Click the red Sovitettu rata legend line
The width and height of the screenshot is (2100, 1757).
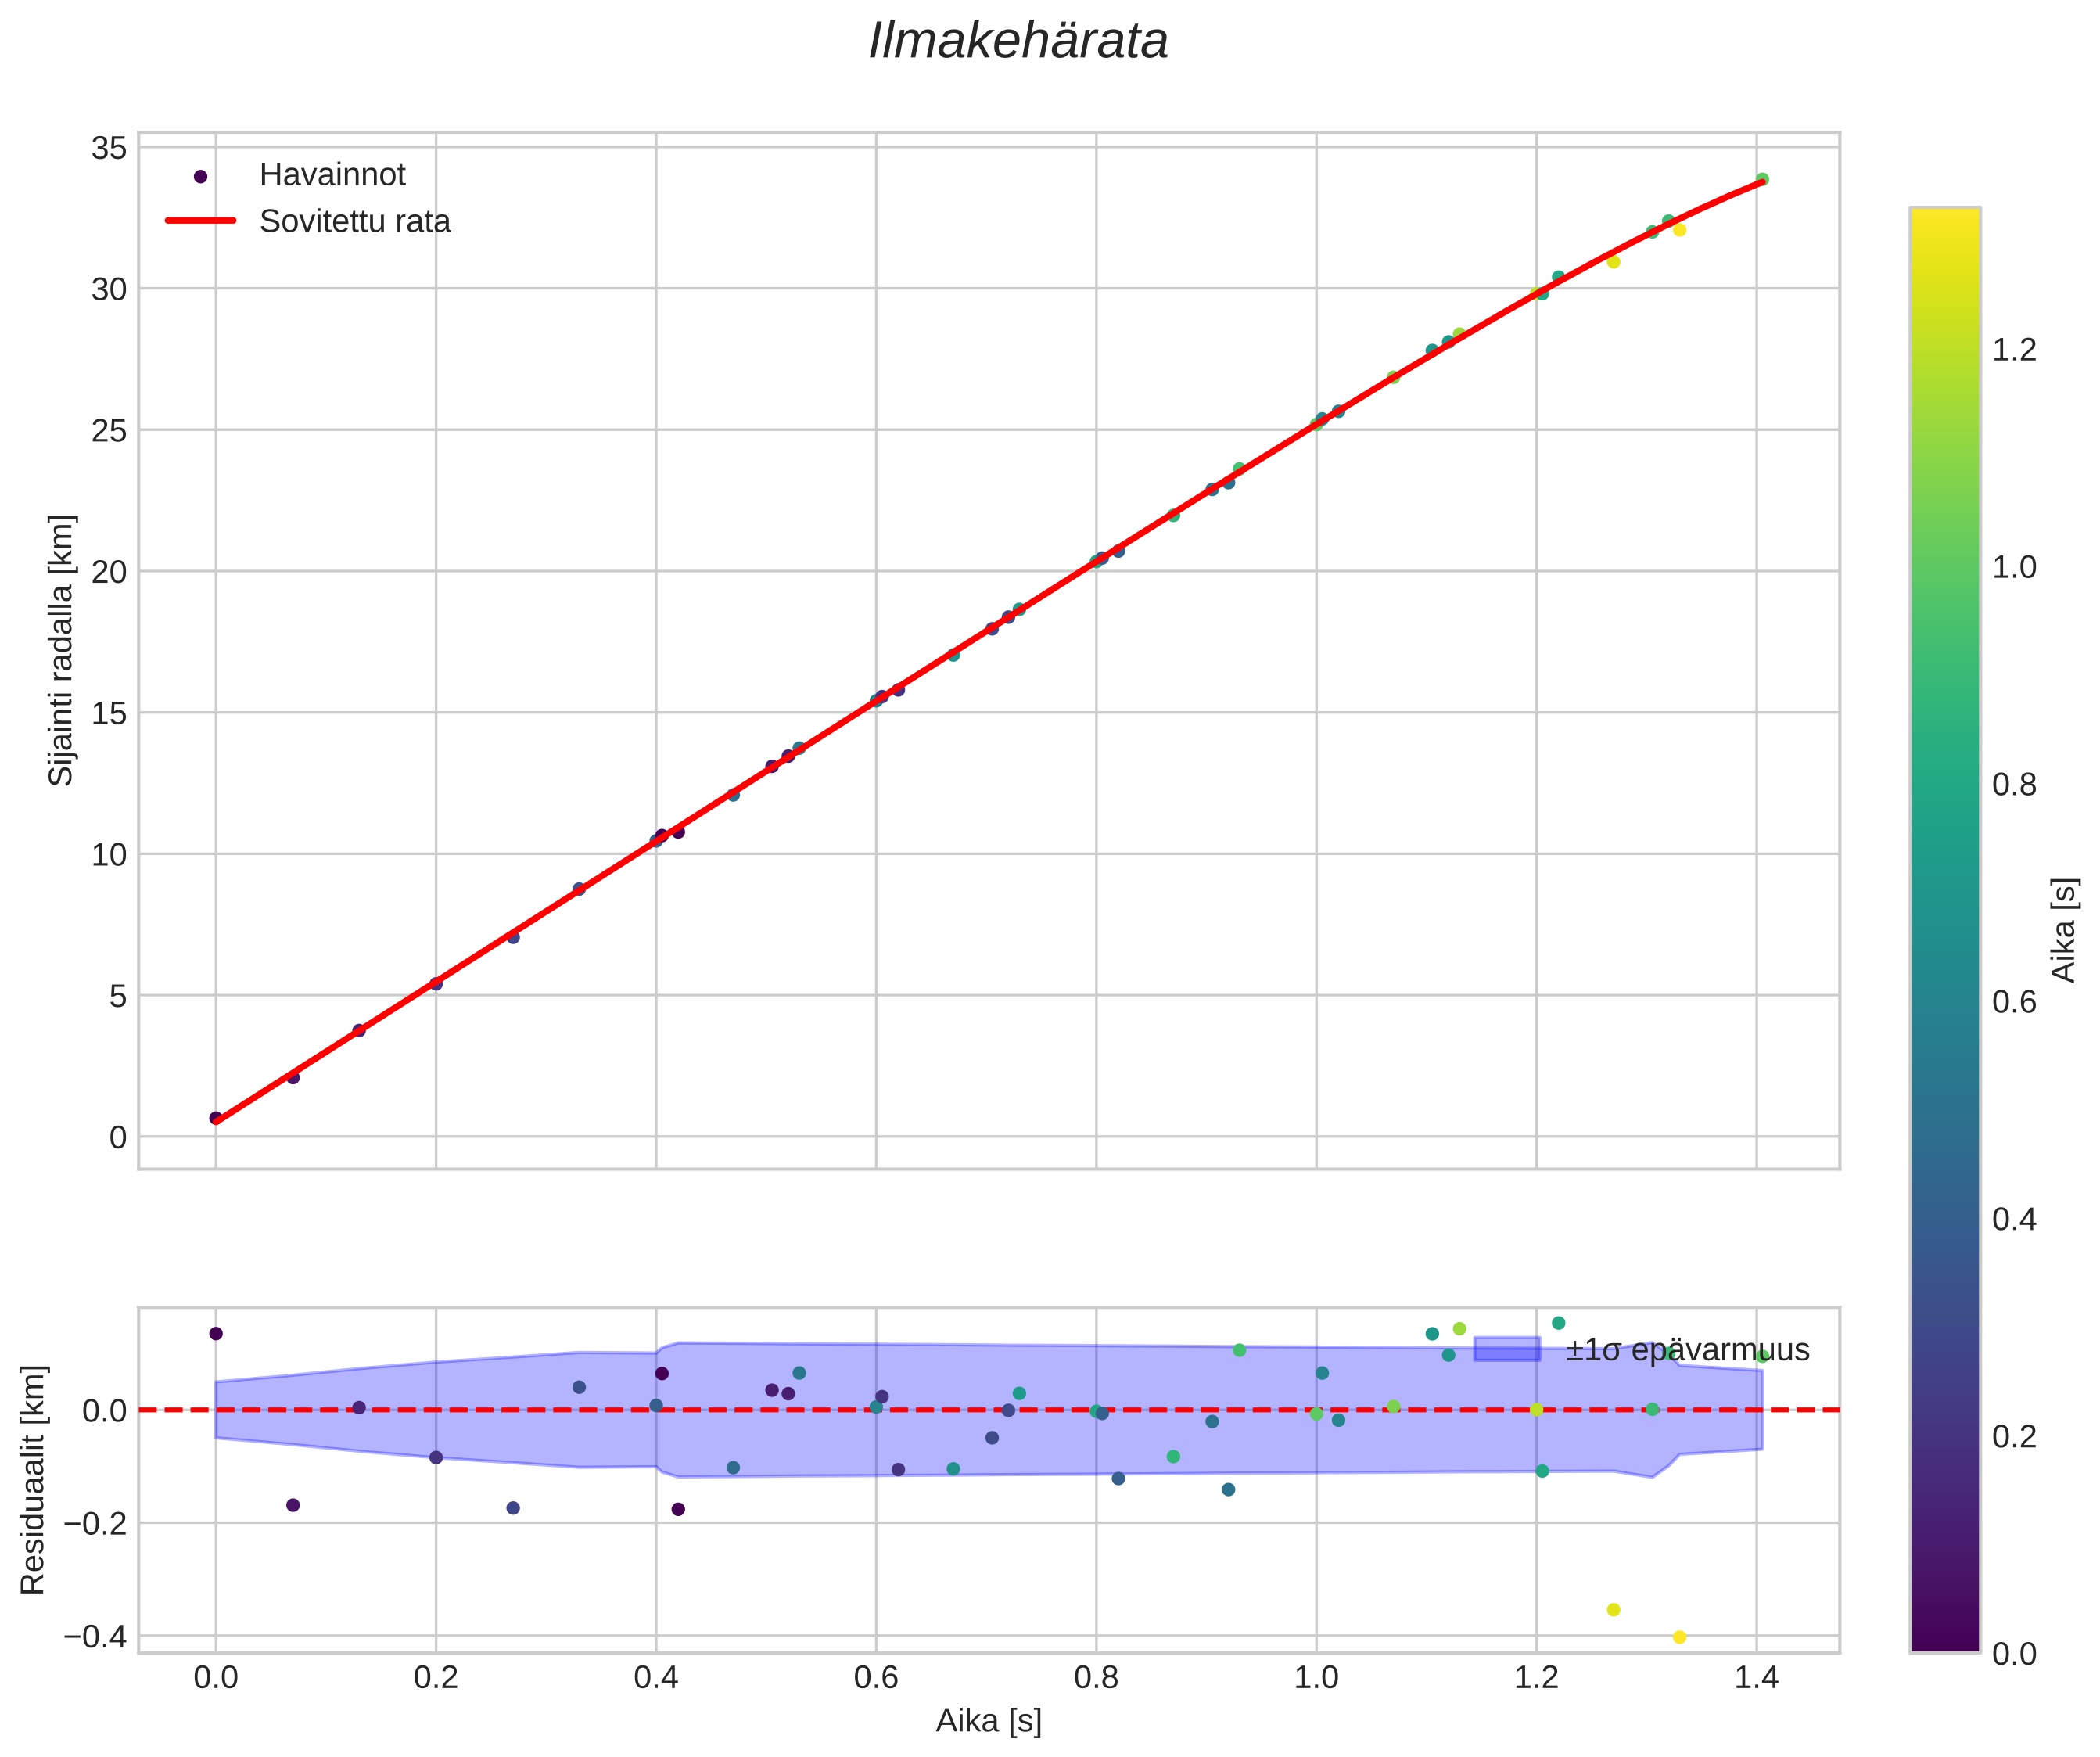200,221
